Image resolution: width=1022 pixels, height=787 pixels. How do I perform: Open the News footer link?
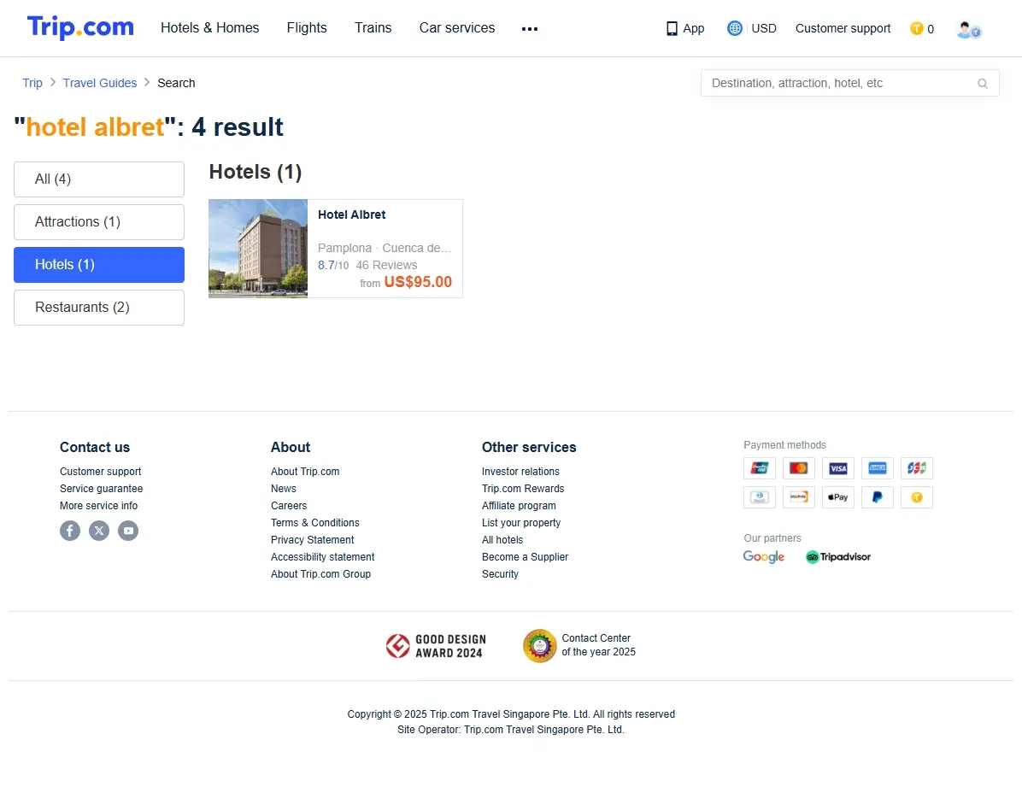coord(284,489)
